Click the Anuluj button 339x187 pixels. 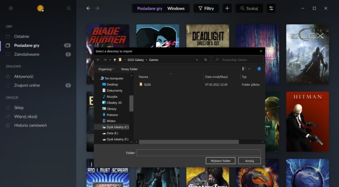pyautogui.click(x=249, y=161)
